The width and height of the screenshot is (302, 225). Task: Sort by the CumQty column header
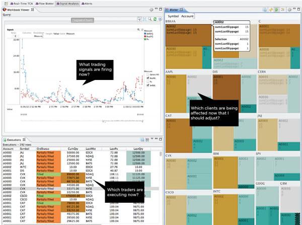coord(73,148)
